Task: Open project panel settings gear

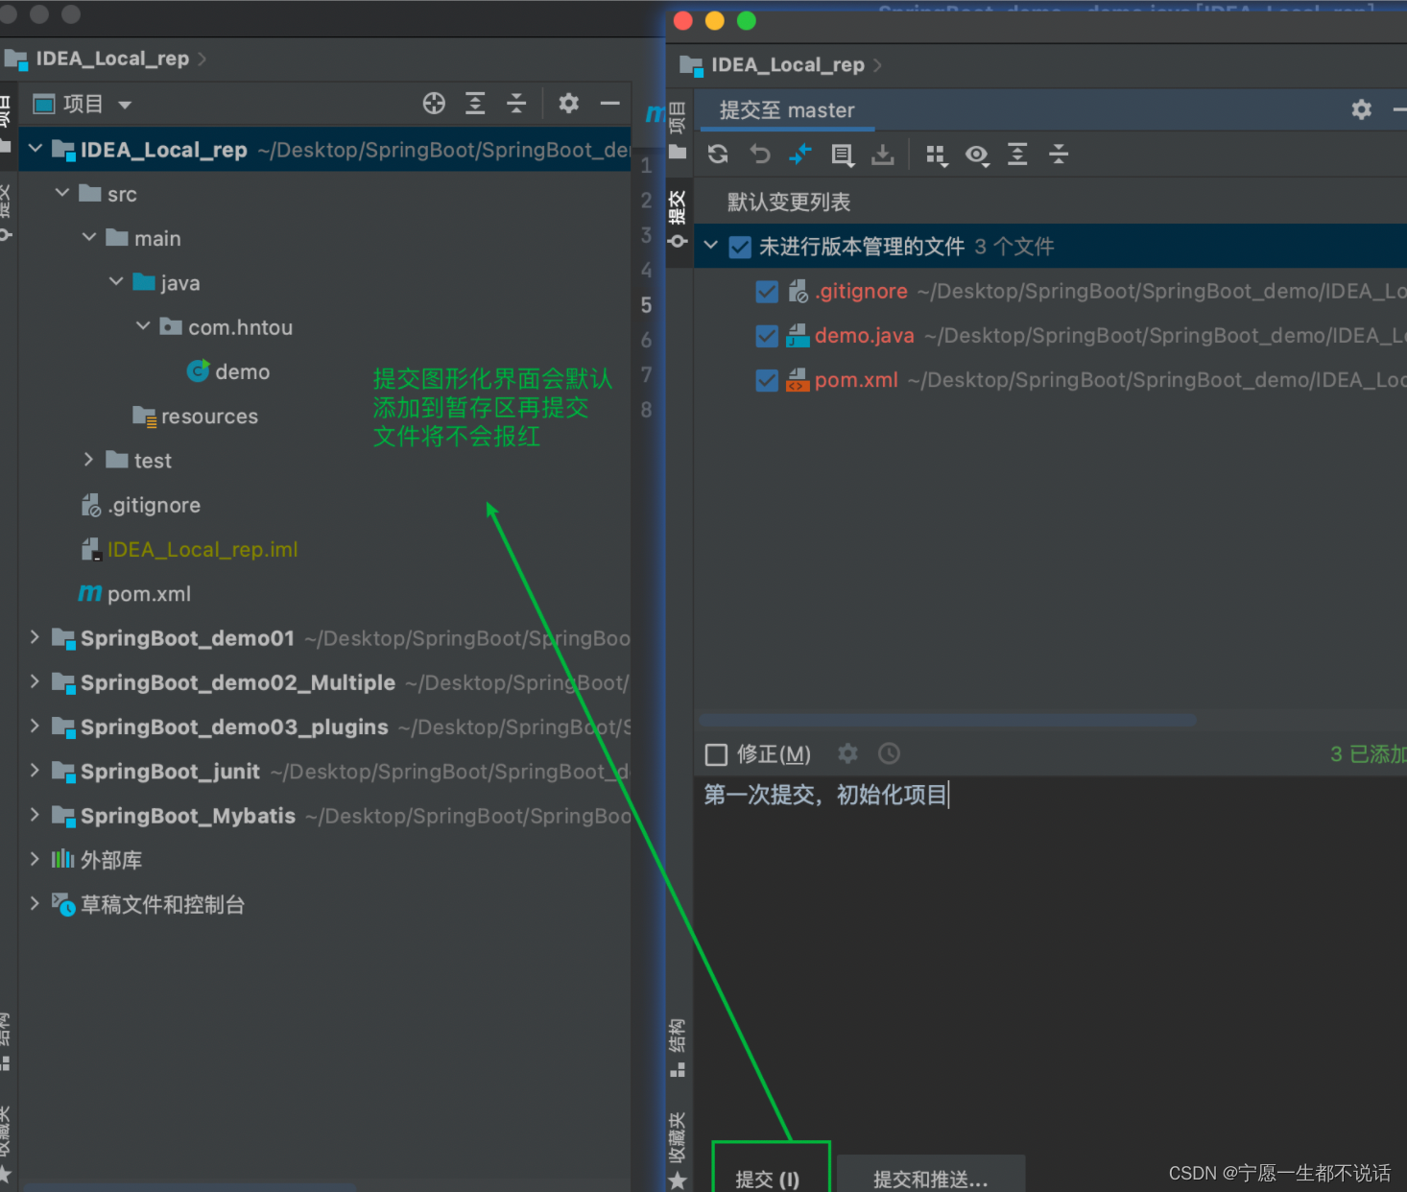Action: click(569, 103)
